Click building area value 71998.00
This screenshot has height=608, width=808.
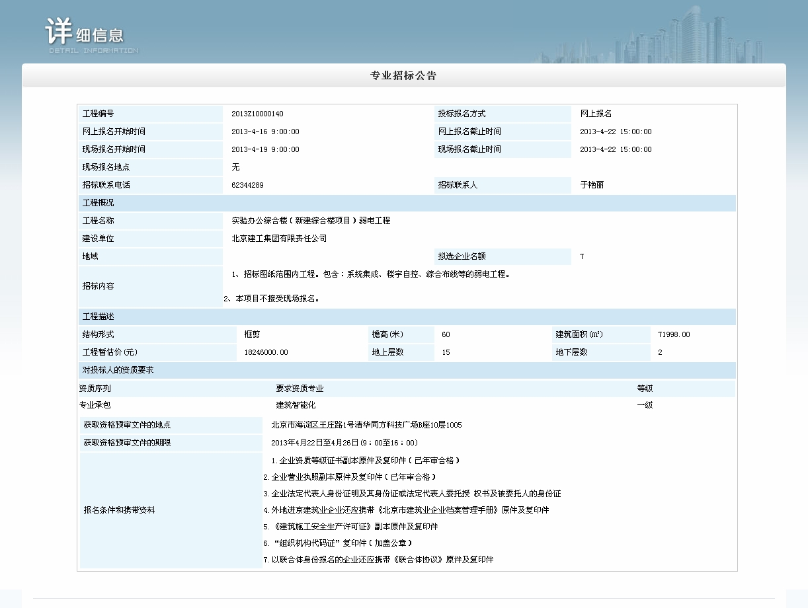pyautogui.click(x=674, y=335)
